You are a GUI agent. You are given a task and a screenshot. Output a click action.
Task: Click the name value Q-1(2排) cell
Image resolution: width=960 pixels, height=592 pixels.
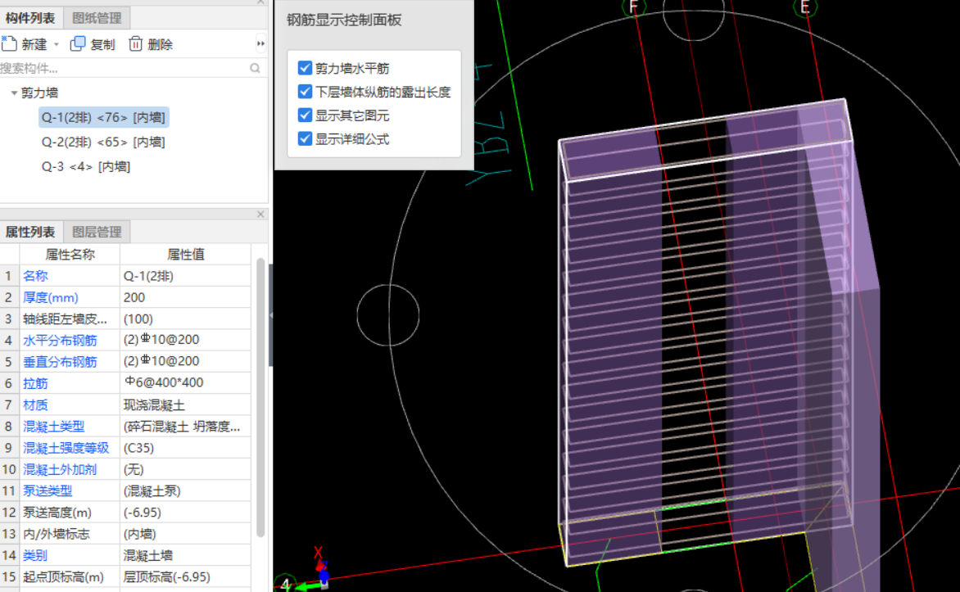[x=185, y=275]
